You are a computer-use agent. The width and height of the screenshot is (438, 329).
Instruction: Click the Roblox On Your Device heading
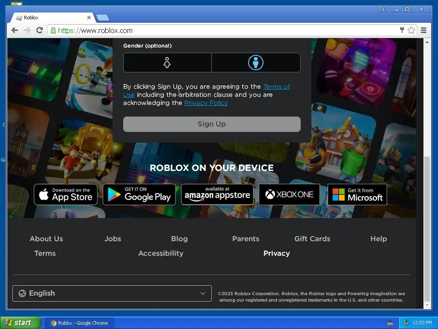tap(212, 167)
